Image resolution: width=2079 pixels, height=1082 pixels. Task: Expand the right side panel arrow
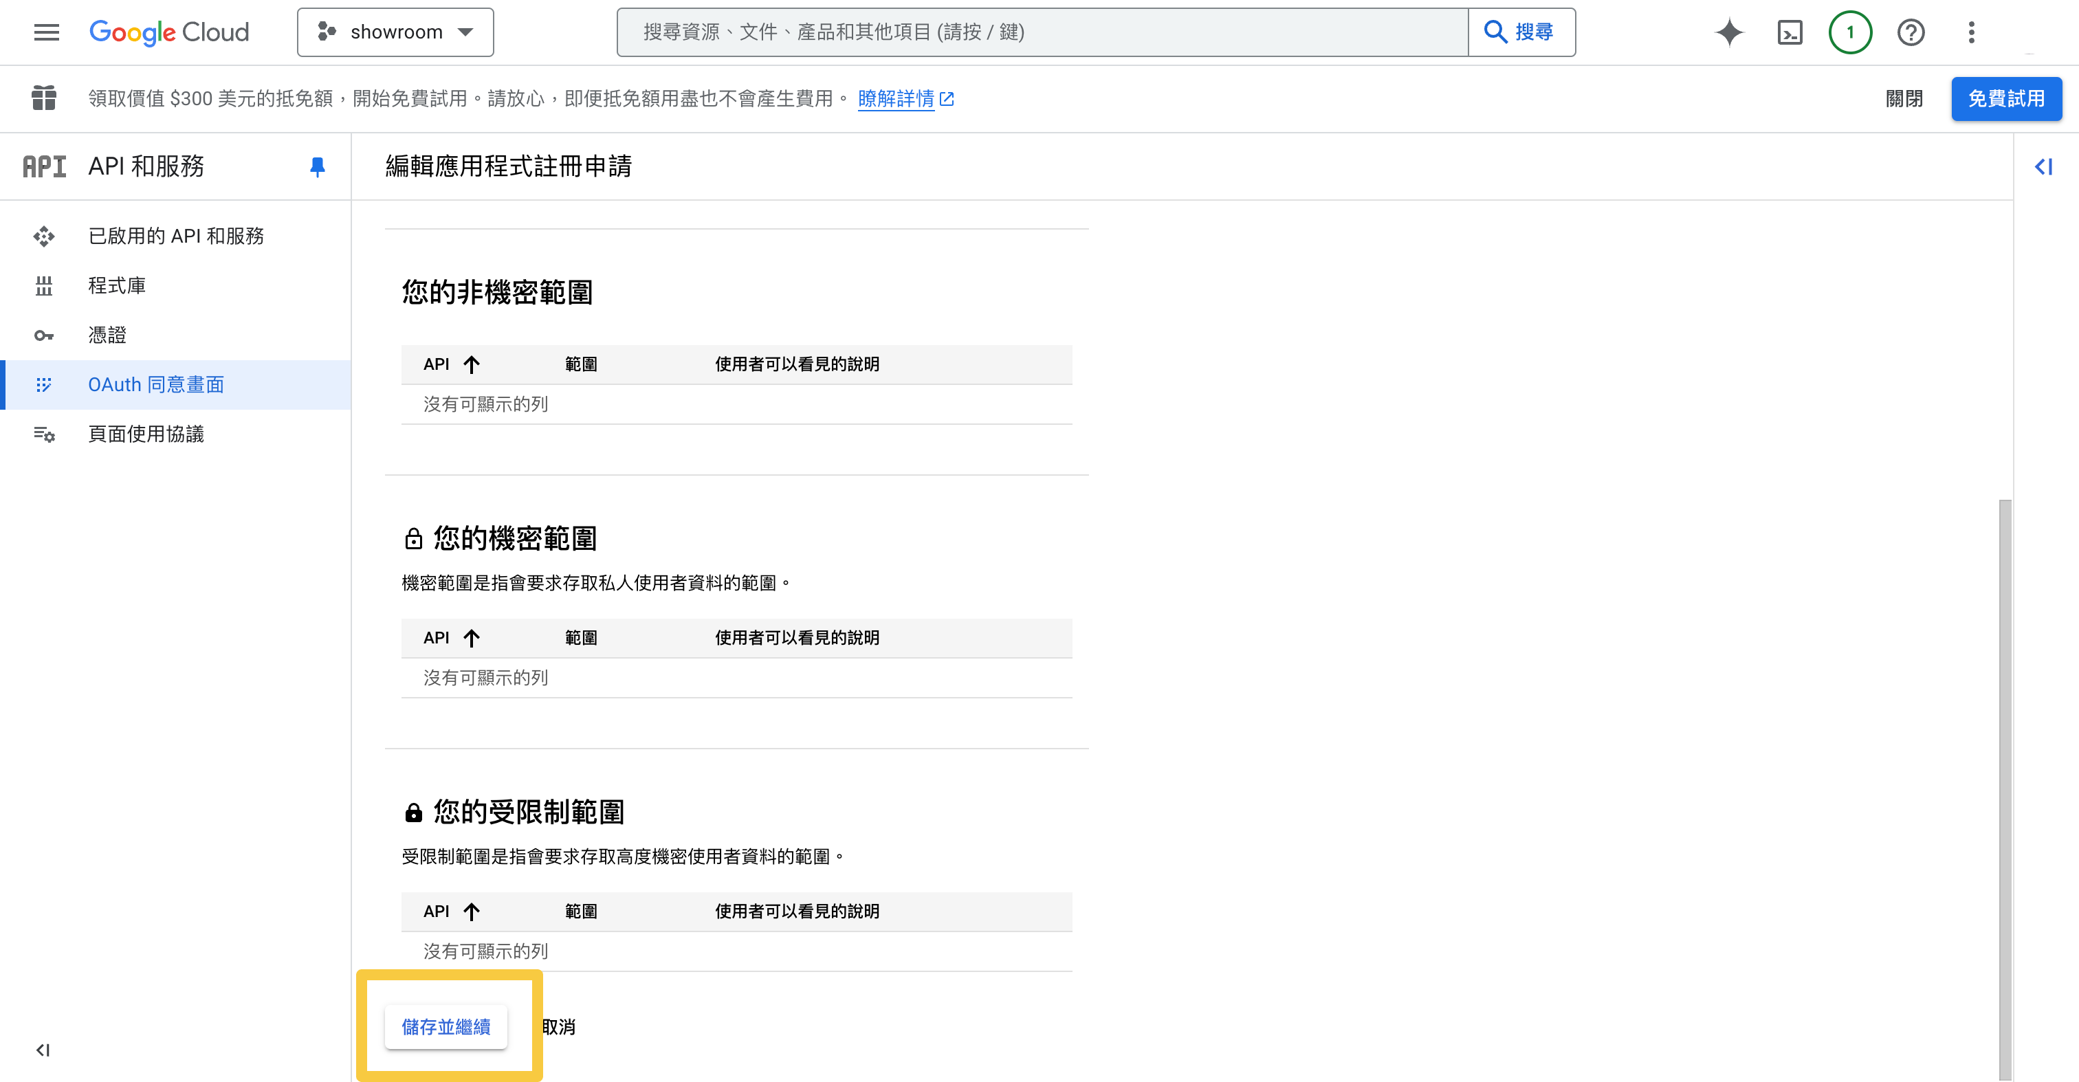[2043, 167]
